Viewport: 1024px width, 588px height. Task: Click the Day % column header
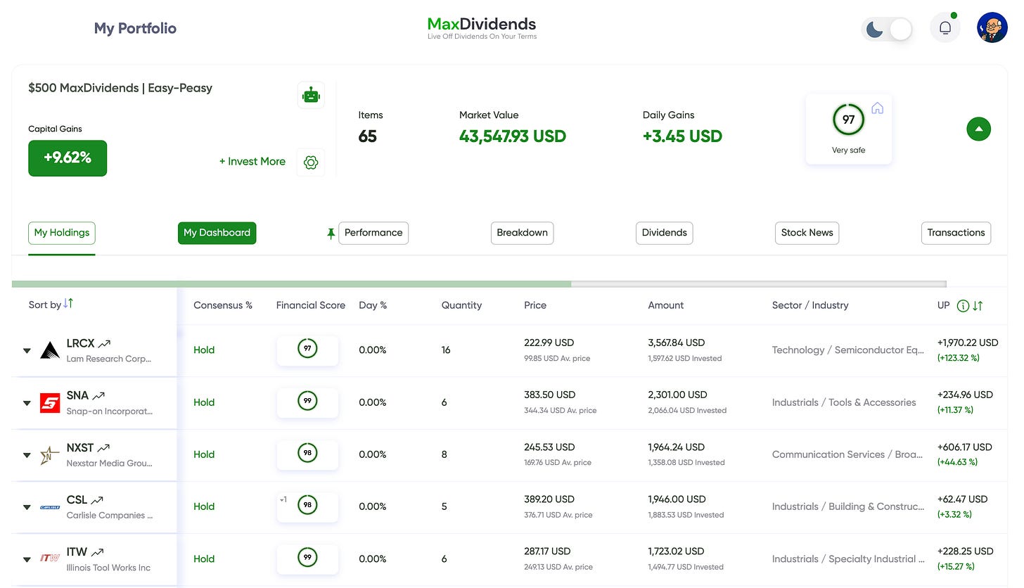point(373,305)
